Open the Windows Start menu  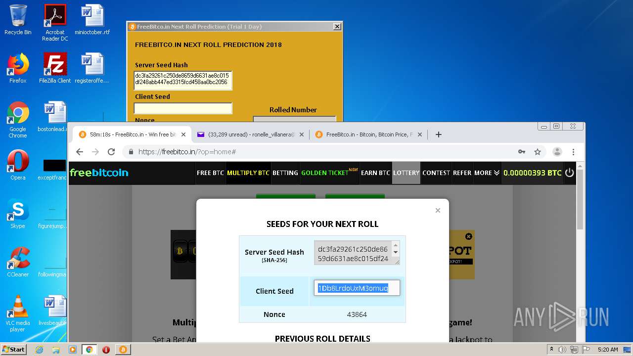[x=14, y=349]
